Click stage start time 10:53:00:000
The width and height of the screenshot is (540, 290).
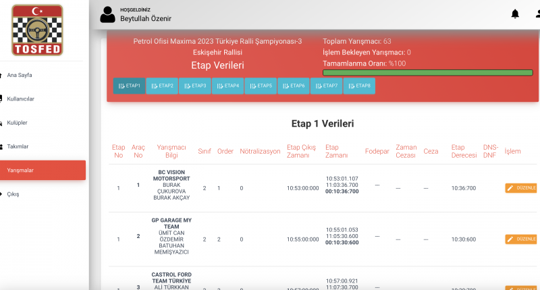(x=302, y=188)
